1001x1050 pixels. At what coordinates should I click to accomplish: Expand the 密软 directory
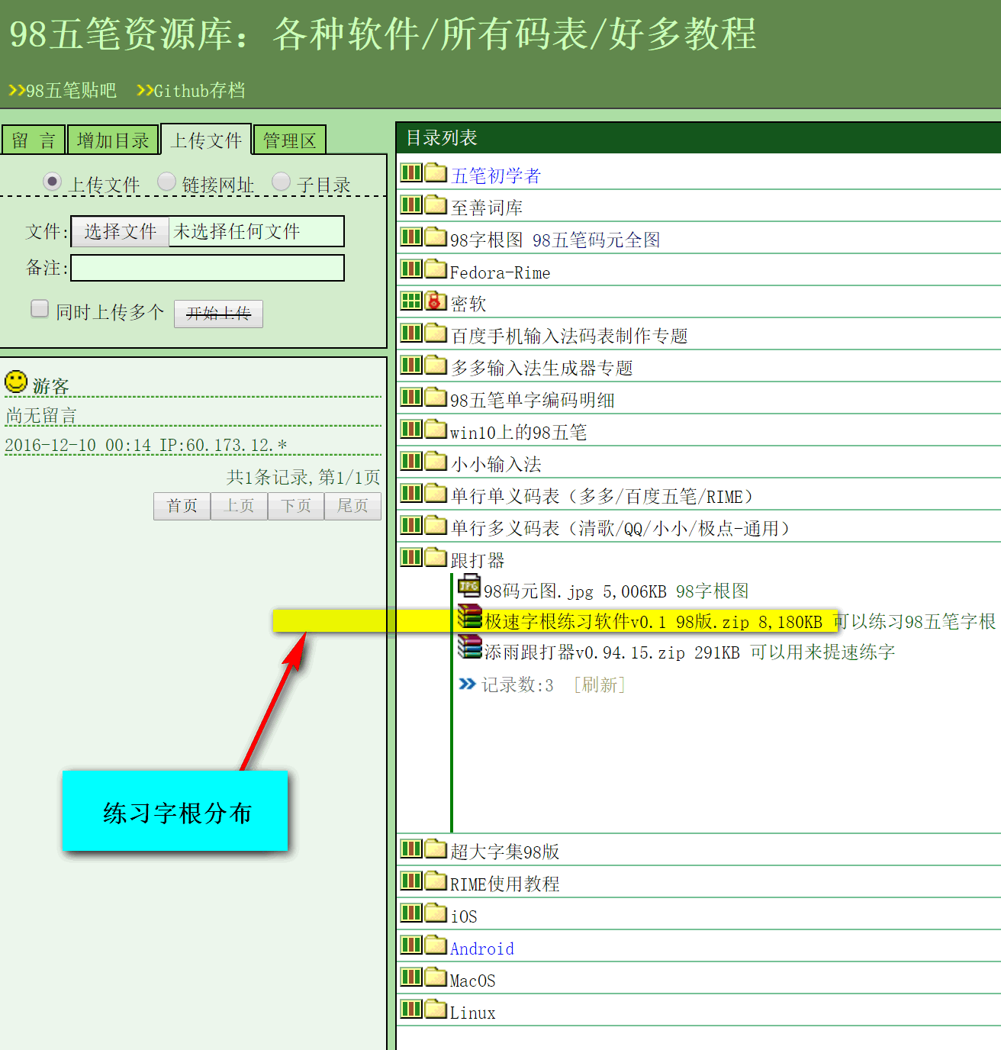[x=411, y=301]
